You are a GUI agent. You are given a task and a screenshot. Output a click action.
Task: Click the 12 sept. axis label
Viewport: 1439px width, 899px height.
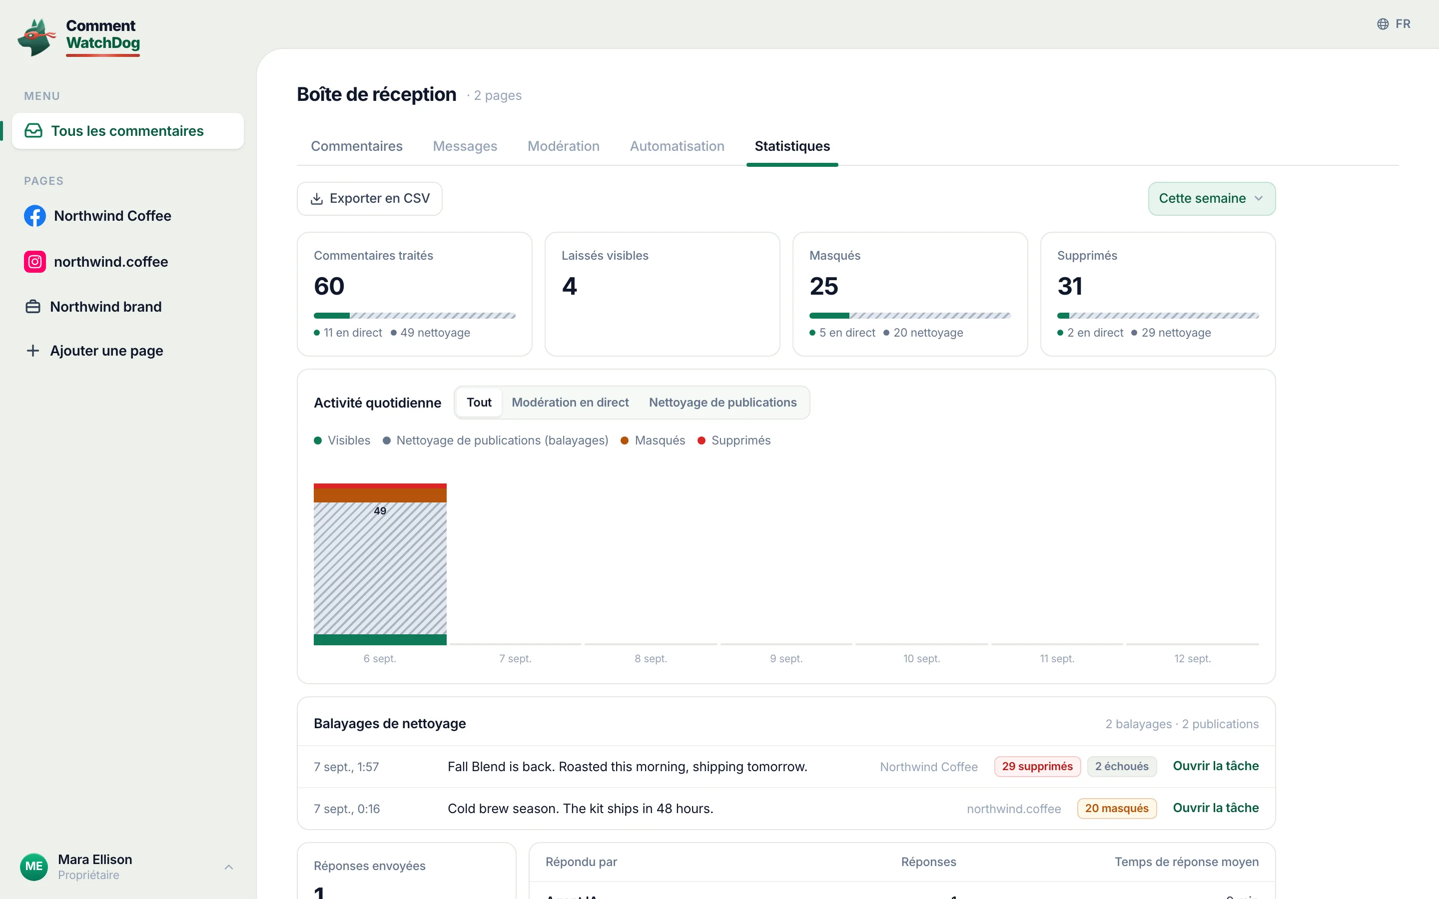(1192, 659)
